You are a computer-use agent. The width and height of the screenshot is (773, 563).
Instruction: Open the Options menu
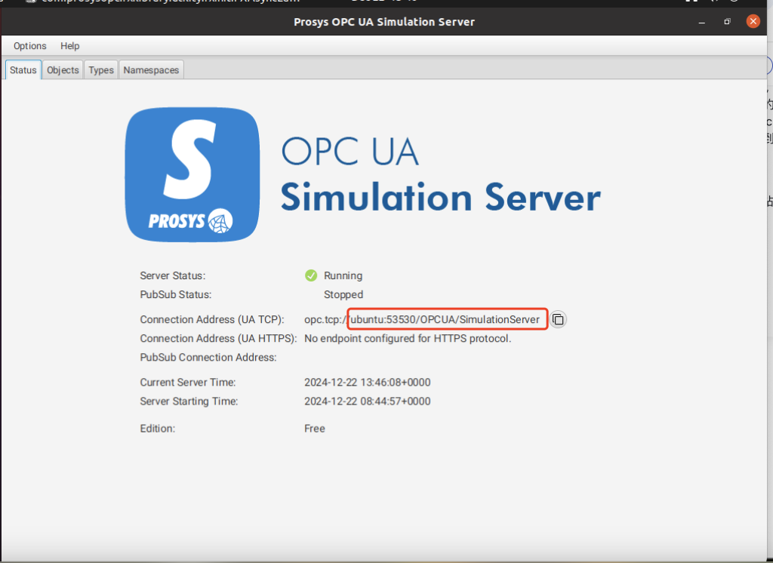29,46
